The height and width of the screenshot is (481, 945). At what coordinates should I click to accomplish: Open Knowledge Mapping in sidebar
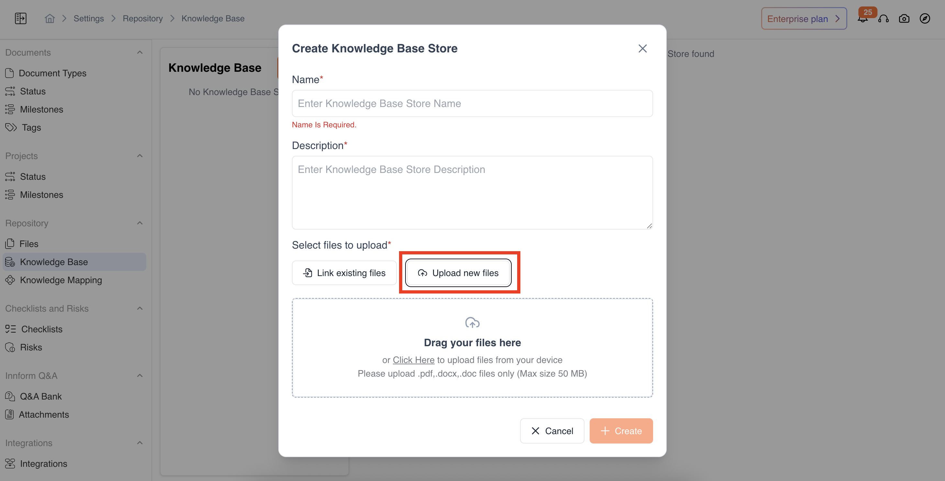(x=61, y=280)
